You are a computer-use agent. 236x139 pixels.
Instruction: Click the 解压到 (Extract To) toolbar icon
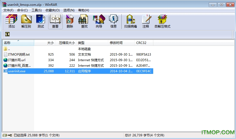pyautogui.click(x=26, y=19)
